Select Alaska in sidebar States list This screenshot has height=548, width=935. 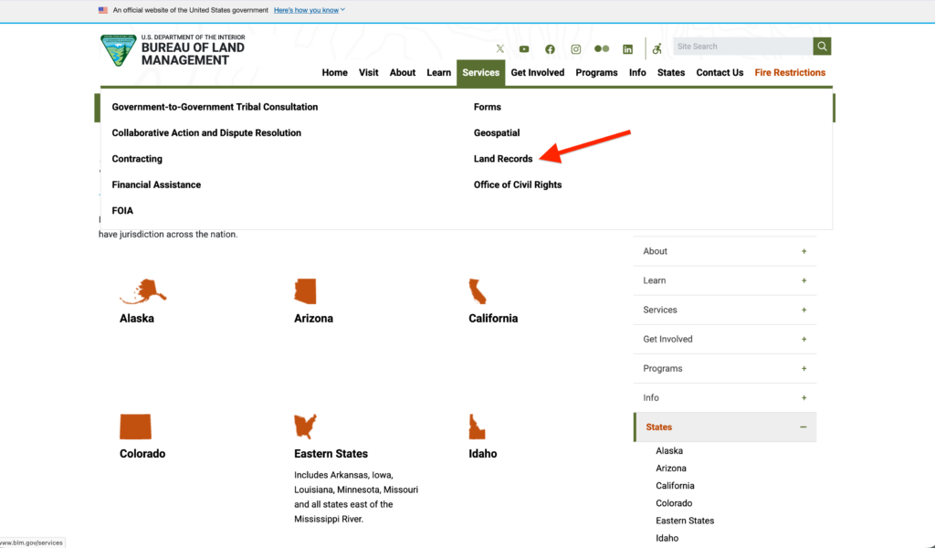669,451
